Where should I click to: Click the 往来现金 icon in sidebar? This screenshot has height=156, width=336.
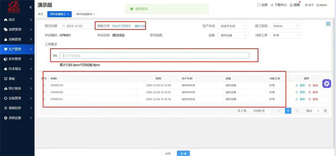click(6, 69)
